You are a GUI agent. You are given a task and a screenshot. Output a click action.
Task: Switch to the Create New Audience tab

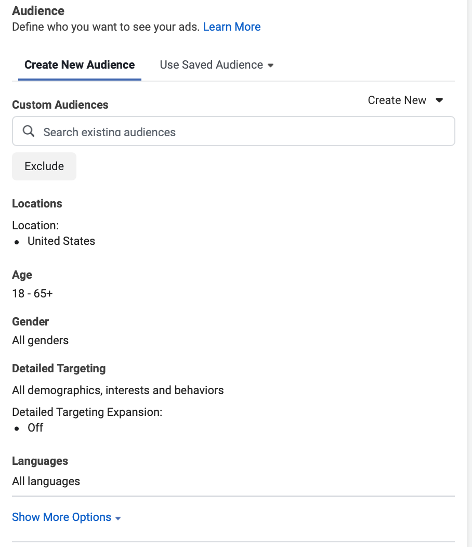coord(79,64)
